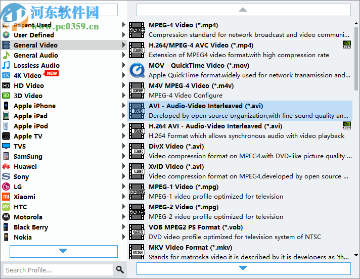The height and width of the screenshot is (279, 360).
Task: Click the User Defined globe icon
Action: pos(6,35)
